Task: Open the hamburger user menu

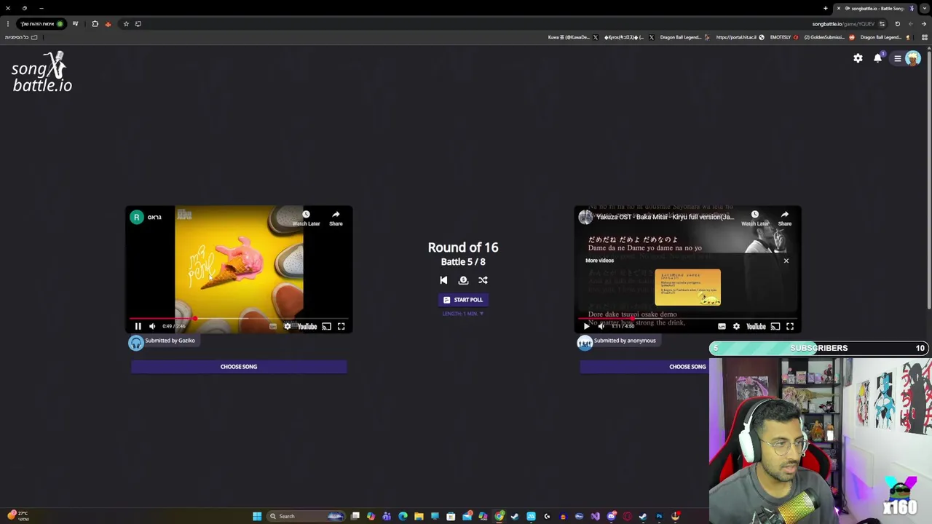Action: (x=898, y=58)
